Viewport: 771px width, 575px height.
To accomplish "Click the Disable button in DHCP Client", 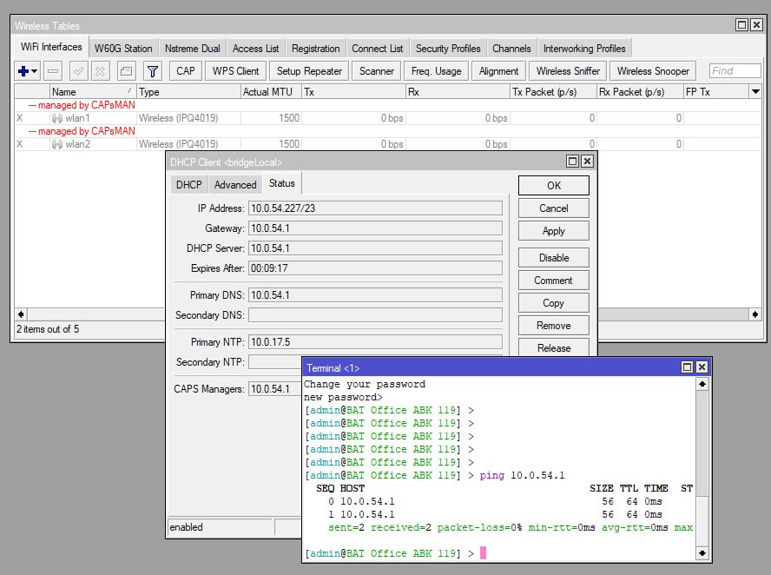I will click(554, 258).
